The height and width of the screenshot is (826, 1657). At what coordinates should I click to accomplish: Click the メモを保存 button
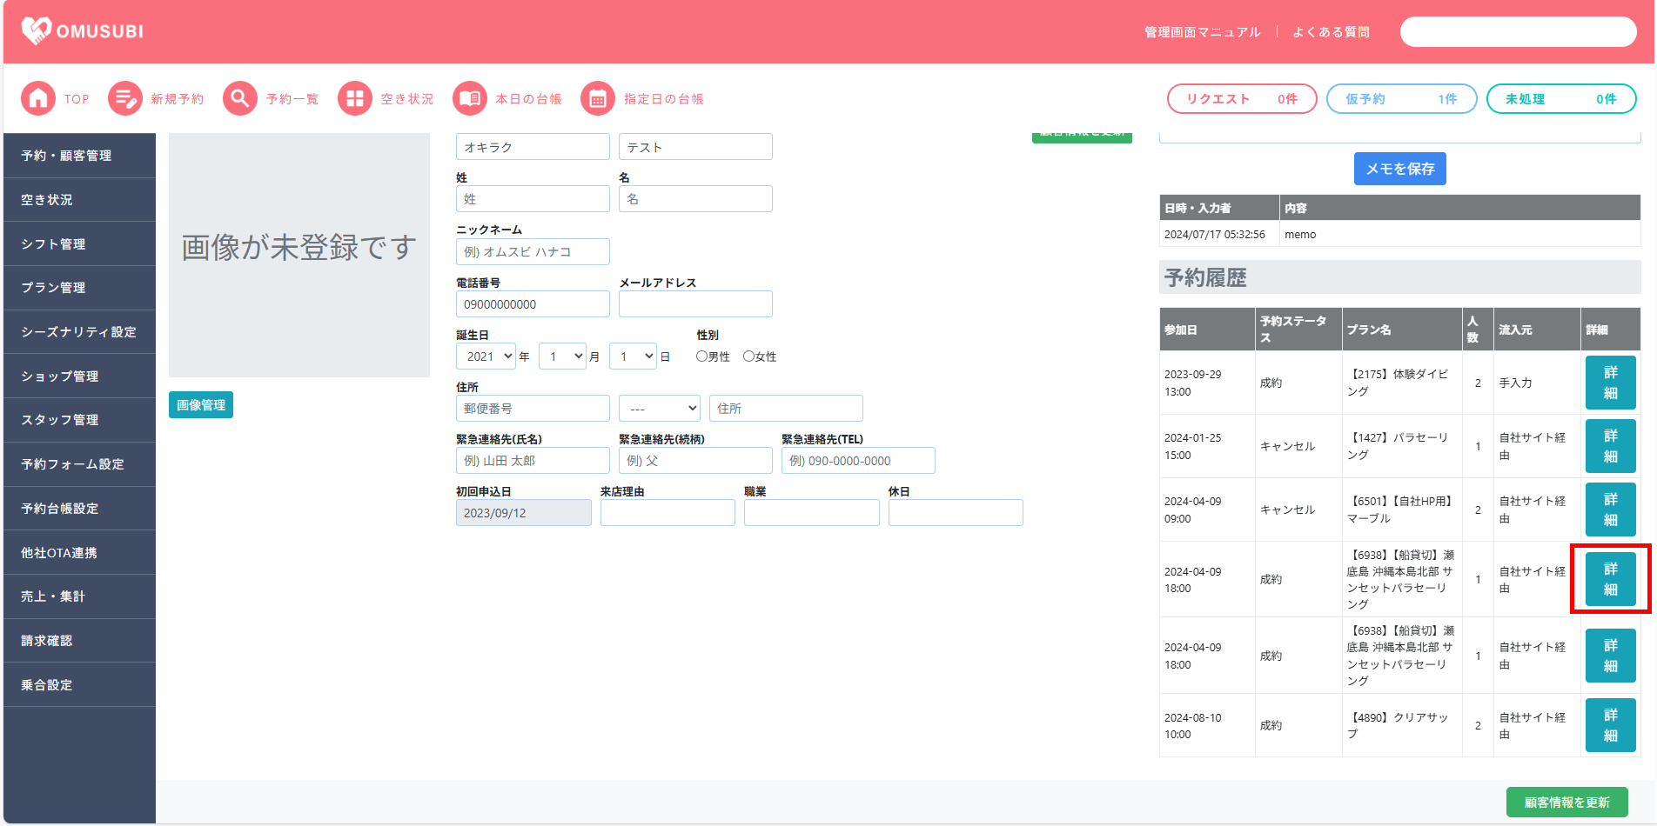click(x=1399, y=169)
